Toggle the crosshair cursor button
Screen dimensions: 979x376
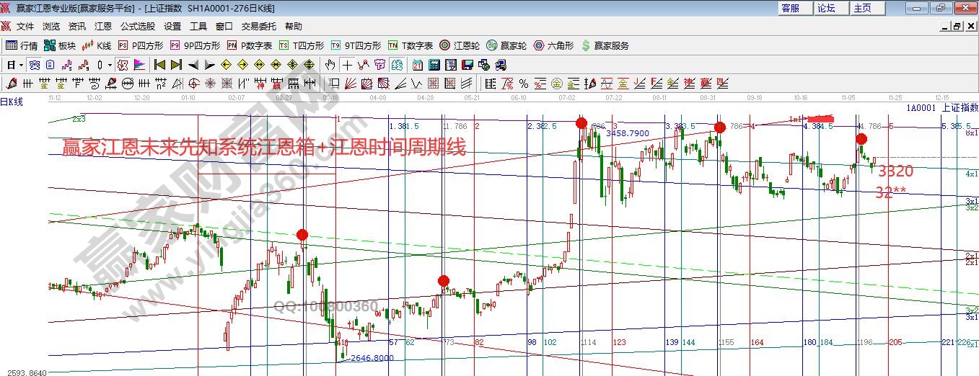click(348, 65)
